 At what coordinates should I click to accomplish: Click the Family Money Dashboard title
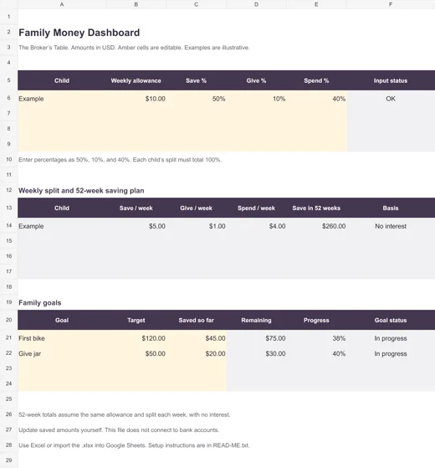[x=79, y=33]
